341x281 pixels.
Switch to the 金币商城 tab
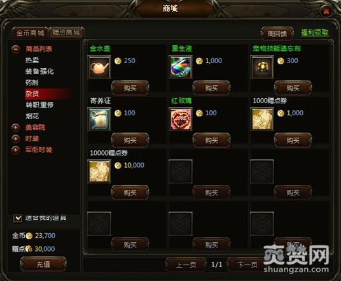coord(31,33)
